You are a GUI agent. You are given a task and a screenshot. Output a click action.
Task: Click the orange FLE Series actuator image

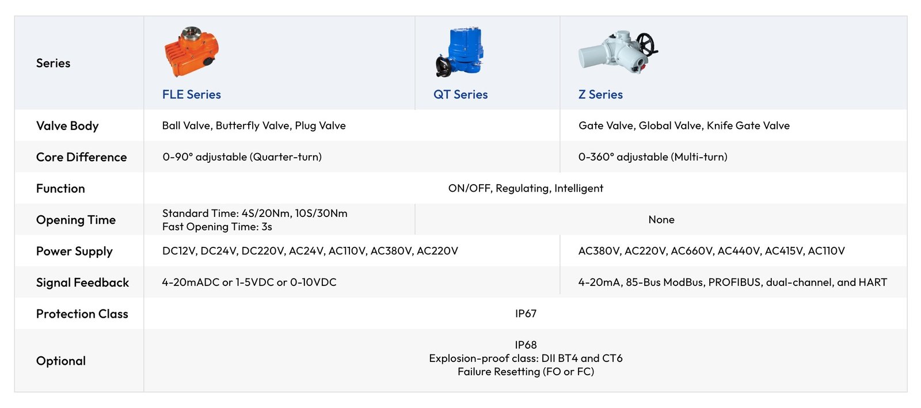pyautogui.click(x=191, y=51)
